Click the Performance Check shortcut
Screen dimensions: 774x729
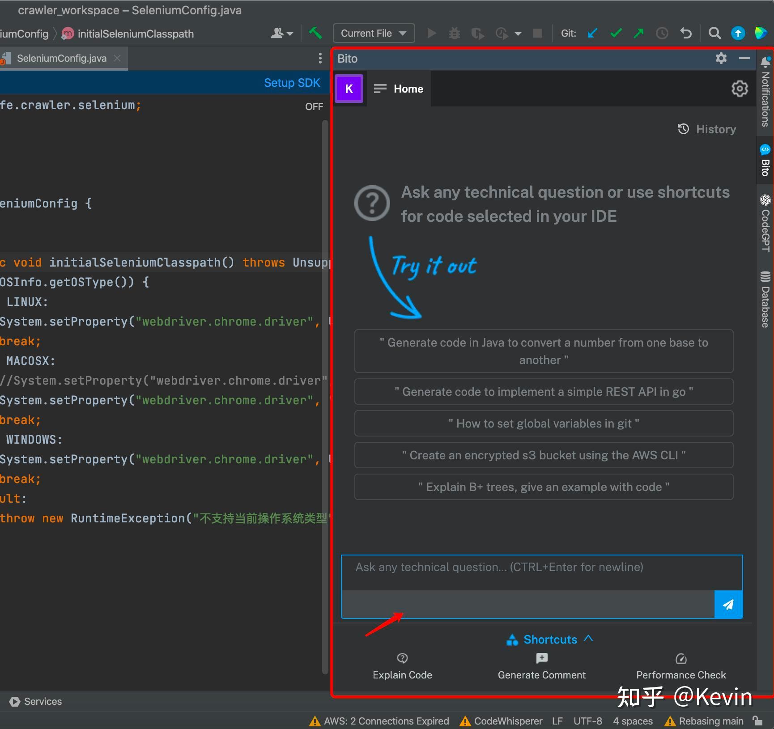click(681, 666)
